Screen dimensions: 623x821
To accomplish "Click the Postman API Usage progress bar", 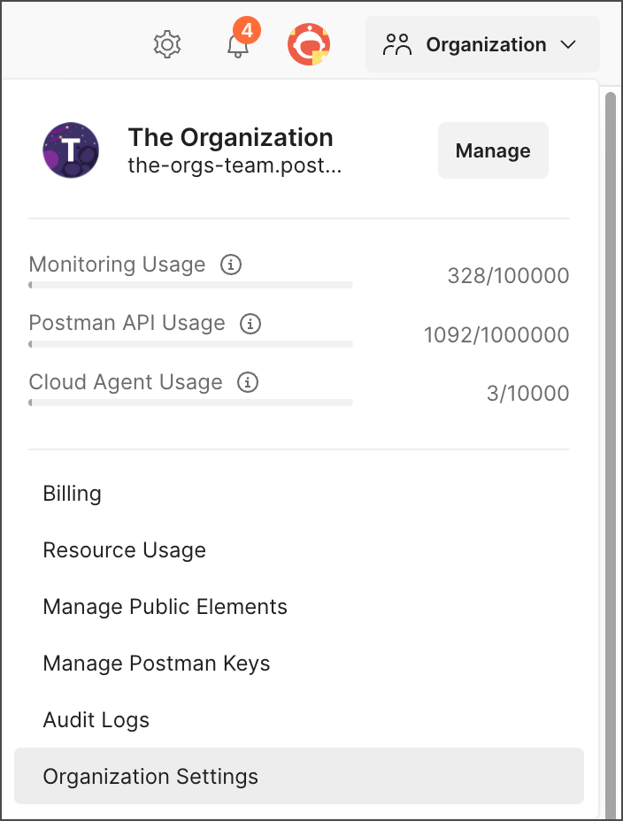I will coord(190,343).
